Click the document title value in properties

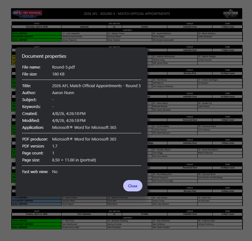click(x=96, y=86)
